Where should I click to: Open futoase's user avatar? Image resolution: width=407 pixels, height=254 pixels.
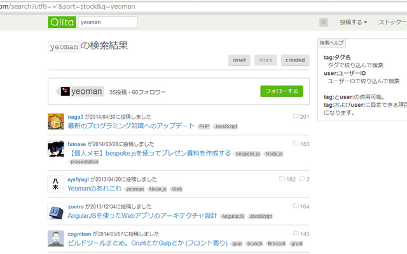(56, 149)
